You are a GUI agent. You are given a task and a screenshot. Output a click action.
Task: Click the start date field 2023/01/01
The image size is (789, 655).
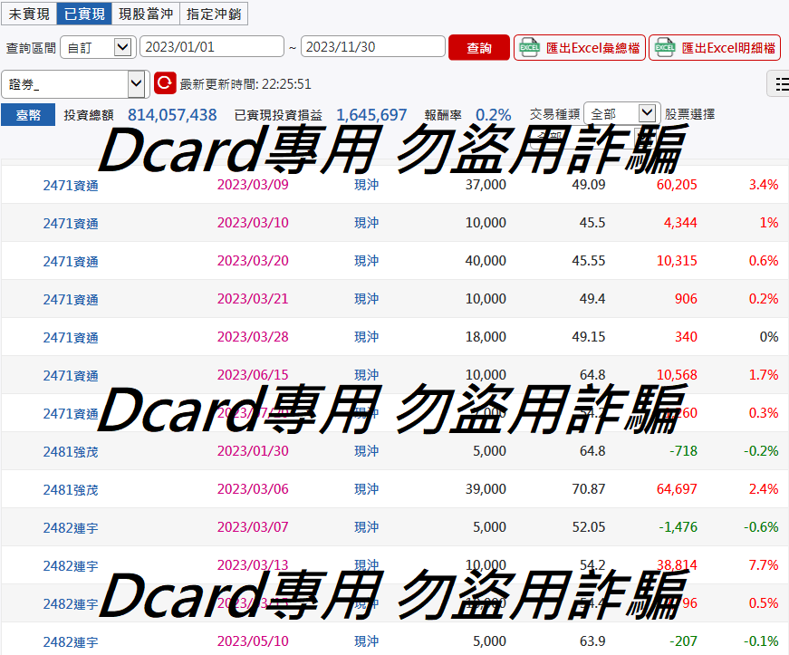(x=212, y=47)
